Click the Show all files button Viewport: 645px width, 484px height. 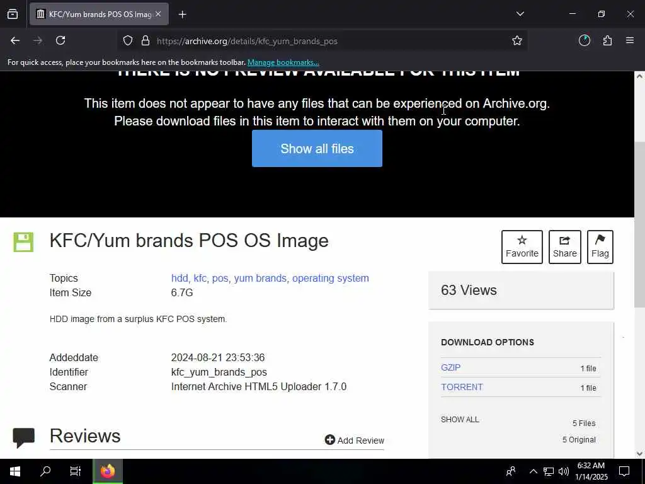317,149
